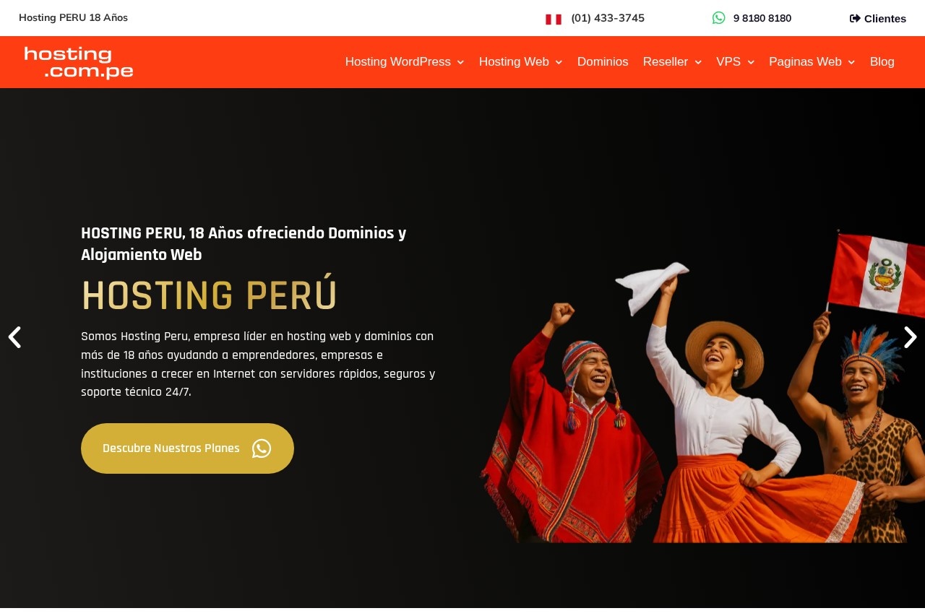Expand the Hosting Web menu chevron
Viewport: 925px width, 616px height.
[559, 63]
